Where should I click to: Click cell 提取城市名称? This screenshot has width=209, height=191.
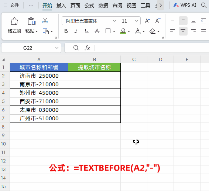tap(95, 67)
